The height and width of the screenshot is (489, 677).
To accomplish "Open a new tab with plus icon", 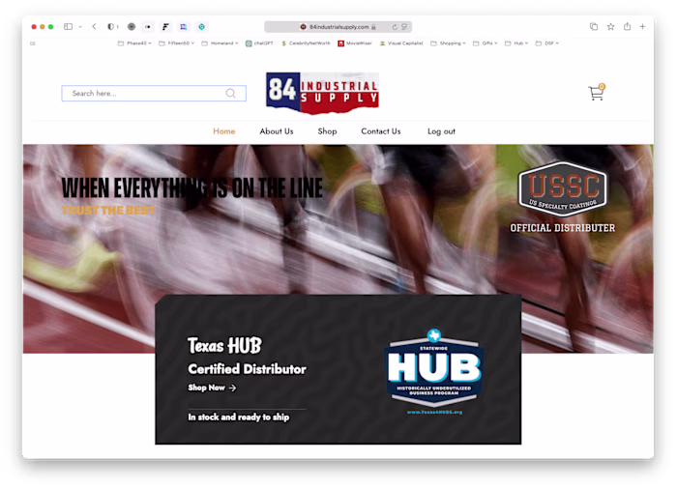I will (x=642, y=27).
